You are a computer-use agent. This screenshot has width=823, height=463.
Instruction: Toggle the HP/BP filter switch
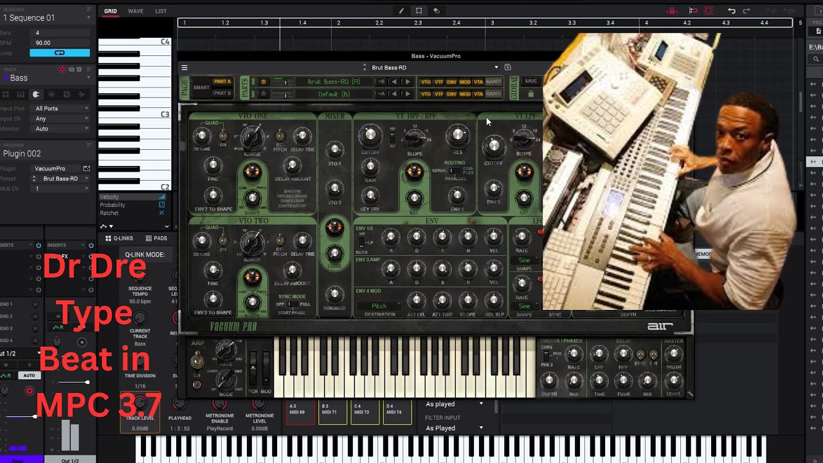pyautogui.click(x=393, y=136)
